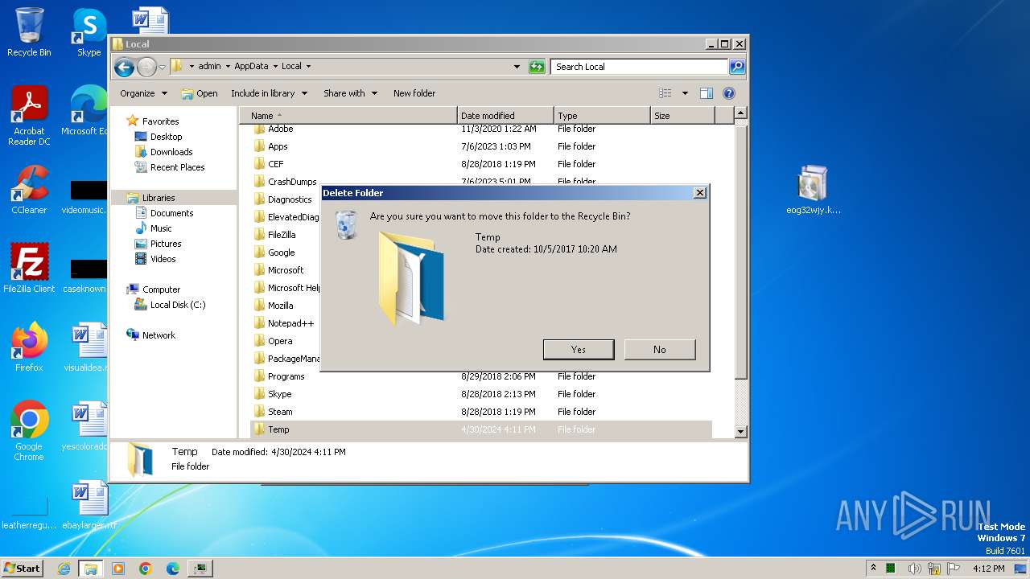
Task: Open the Recycle Bin desktop icon
Action: [29, 32]
